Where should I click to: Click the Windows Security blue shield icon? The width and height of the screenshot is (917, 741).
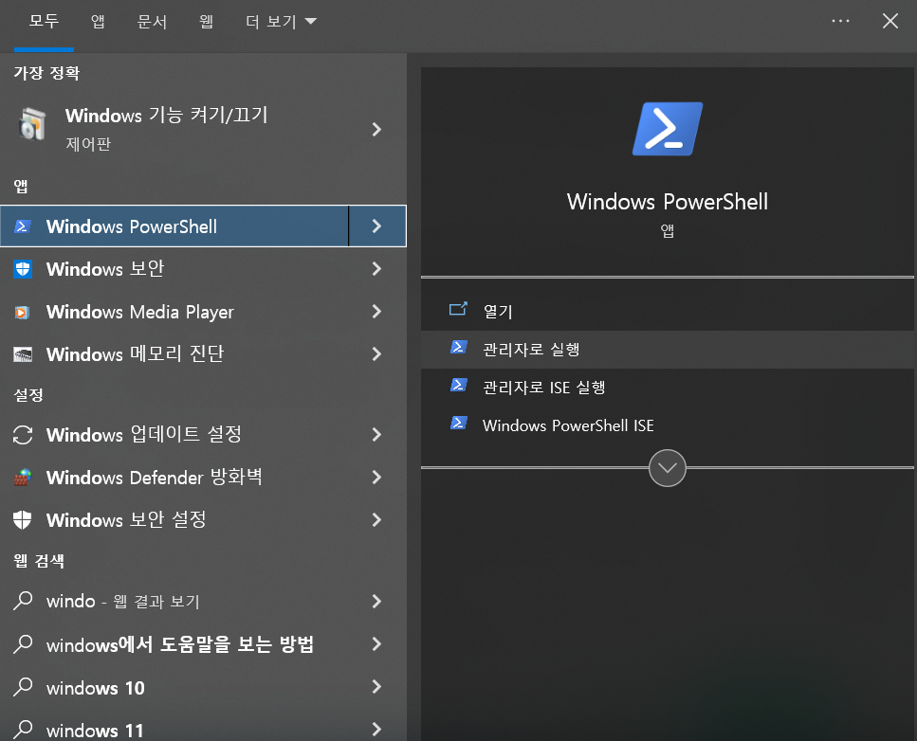[x=22, y=269]
